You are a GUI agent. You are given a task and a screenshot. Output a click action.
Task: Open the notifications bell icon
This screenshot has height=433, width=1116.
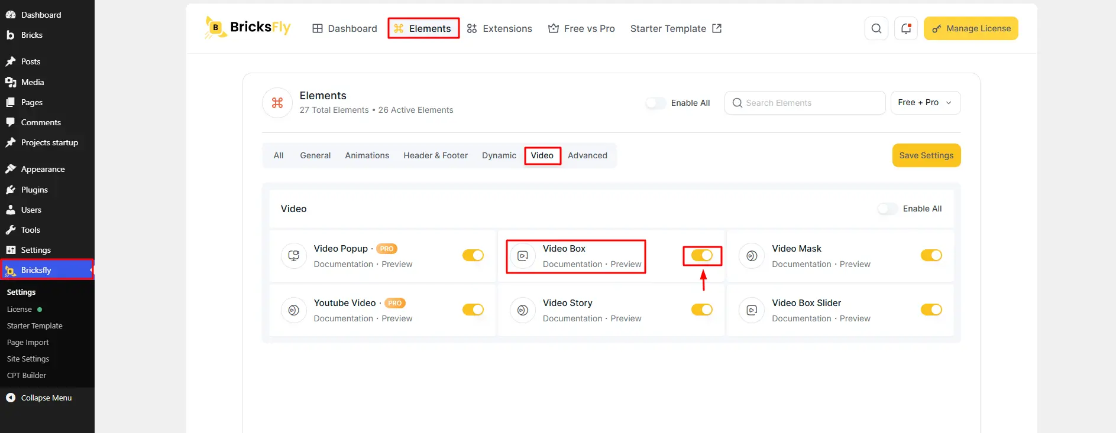(x=906, y=28)
